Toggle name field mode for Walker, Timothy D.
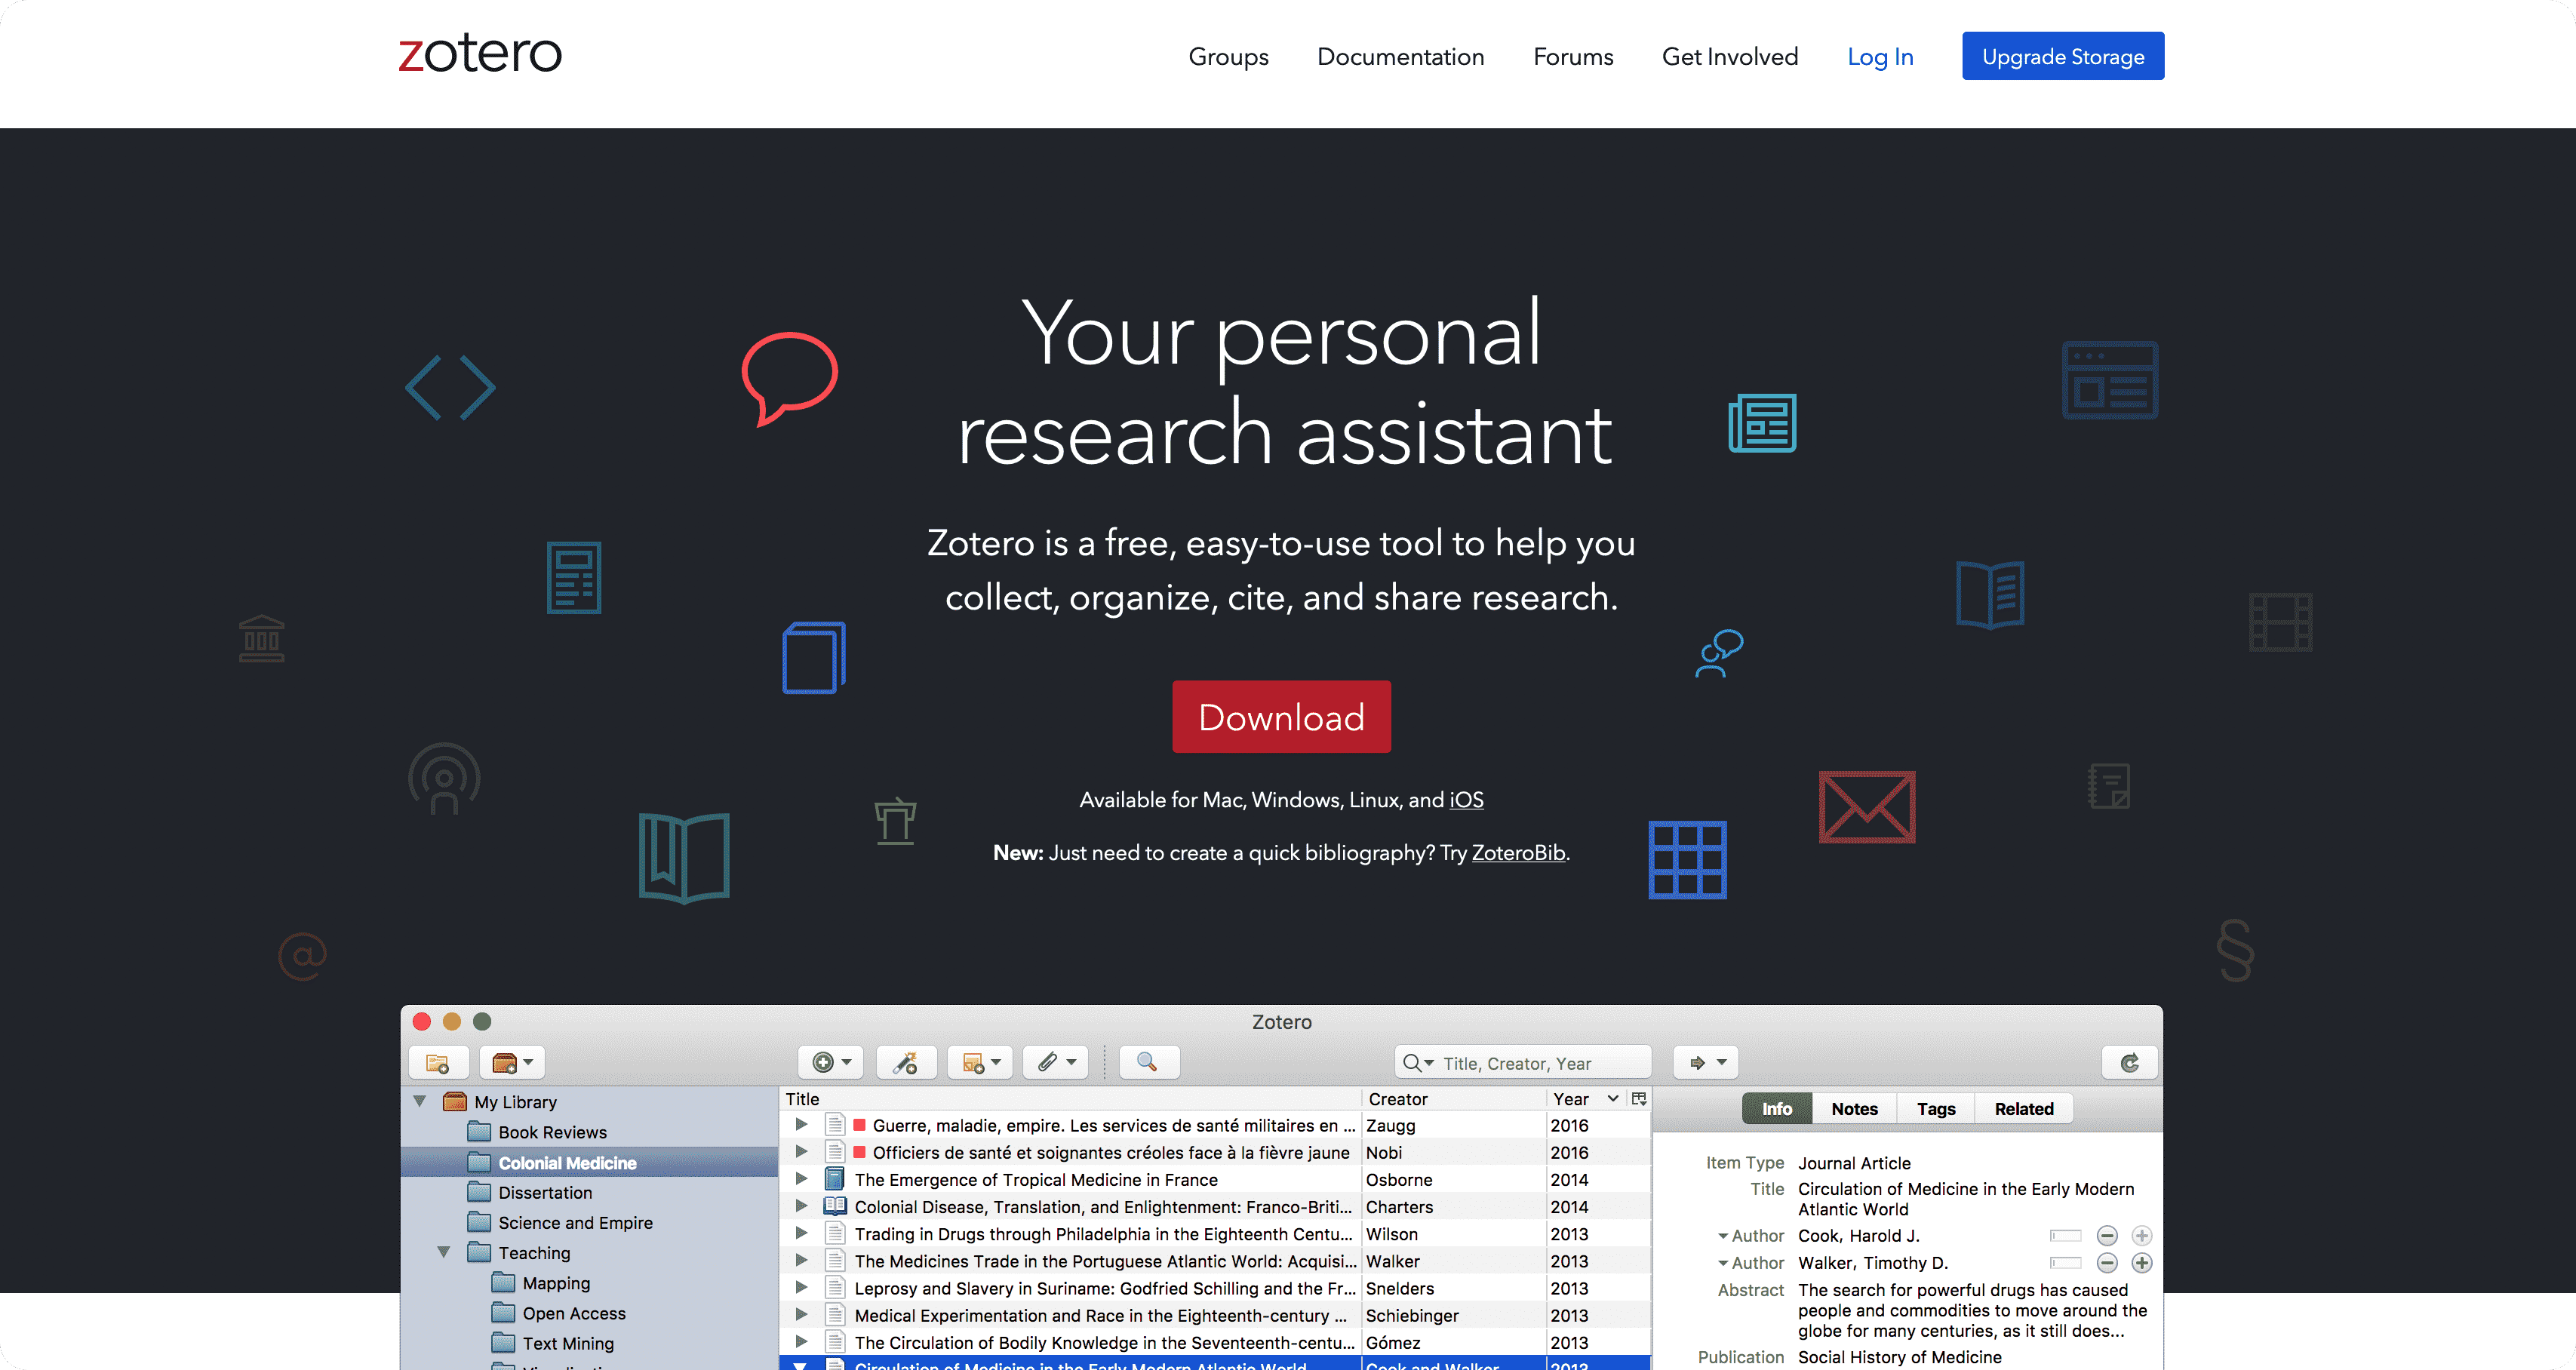2576x1370 pixels. 2065,1263
